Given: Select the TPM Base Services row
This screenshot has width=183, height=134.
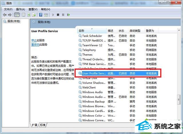Looking at the screenshot, I should click(118, 64).
